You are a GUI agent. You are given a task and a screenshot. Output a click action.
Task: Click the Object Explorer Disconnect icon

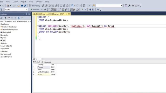[9, 18]
